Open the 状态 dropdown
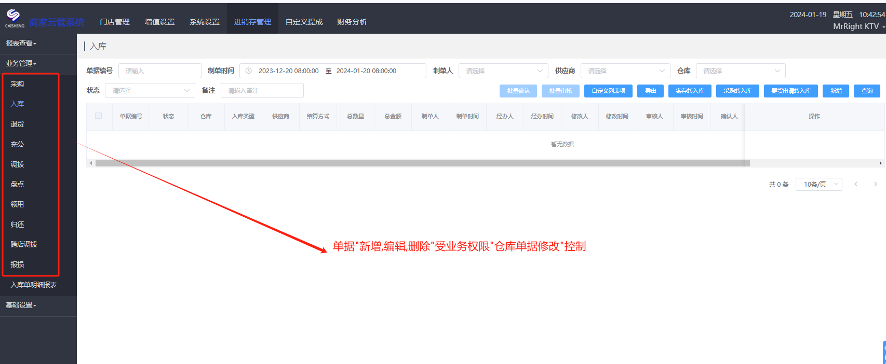Screen dimensions: 886x364 (x=150, y=91)
